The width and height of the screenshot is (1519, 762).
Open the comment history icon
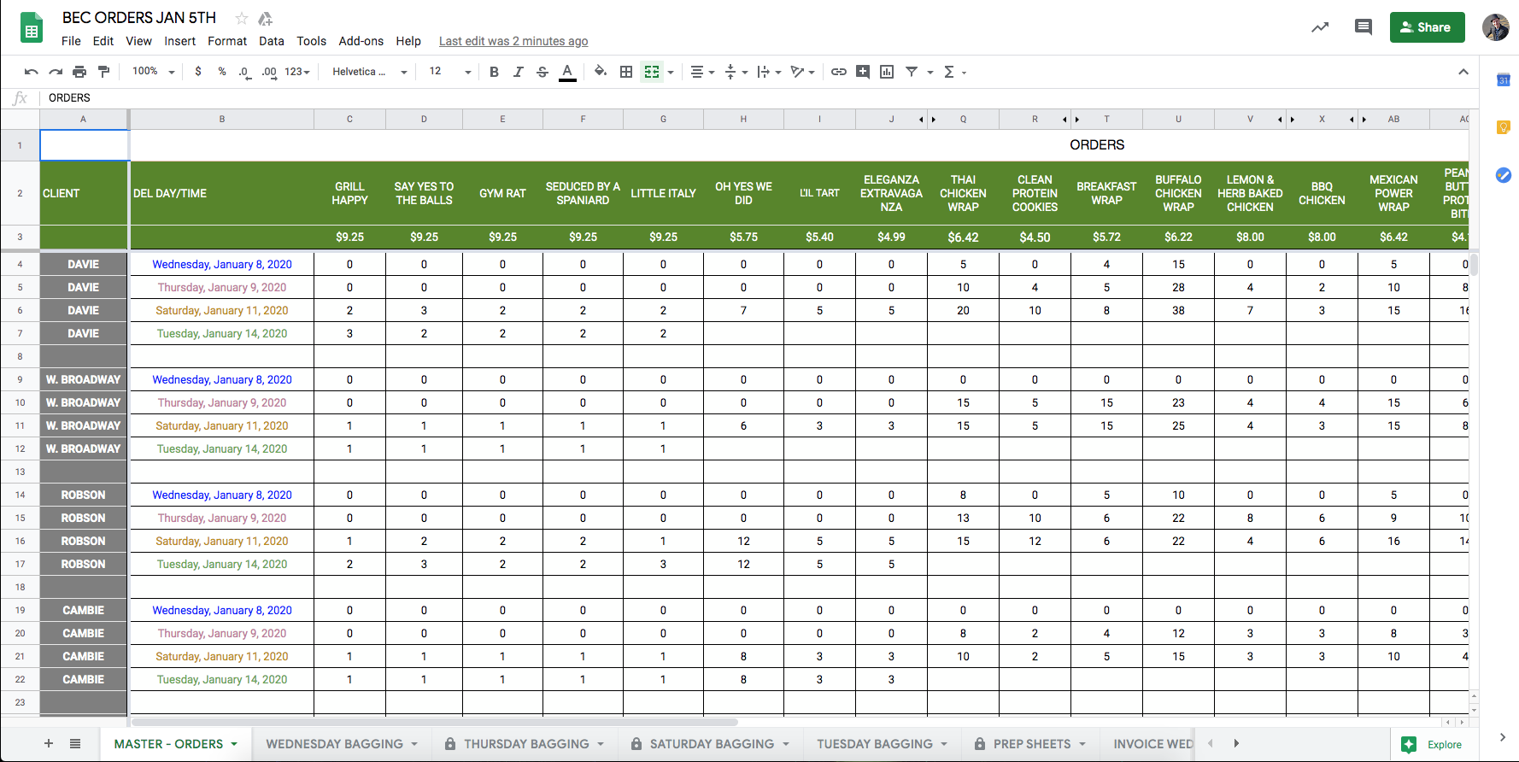(x=1363, y=27)
